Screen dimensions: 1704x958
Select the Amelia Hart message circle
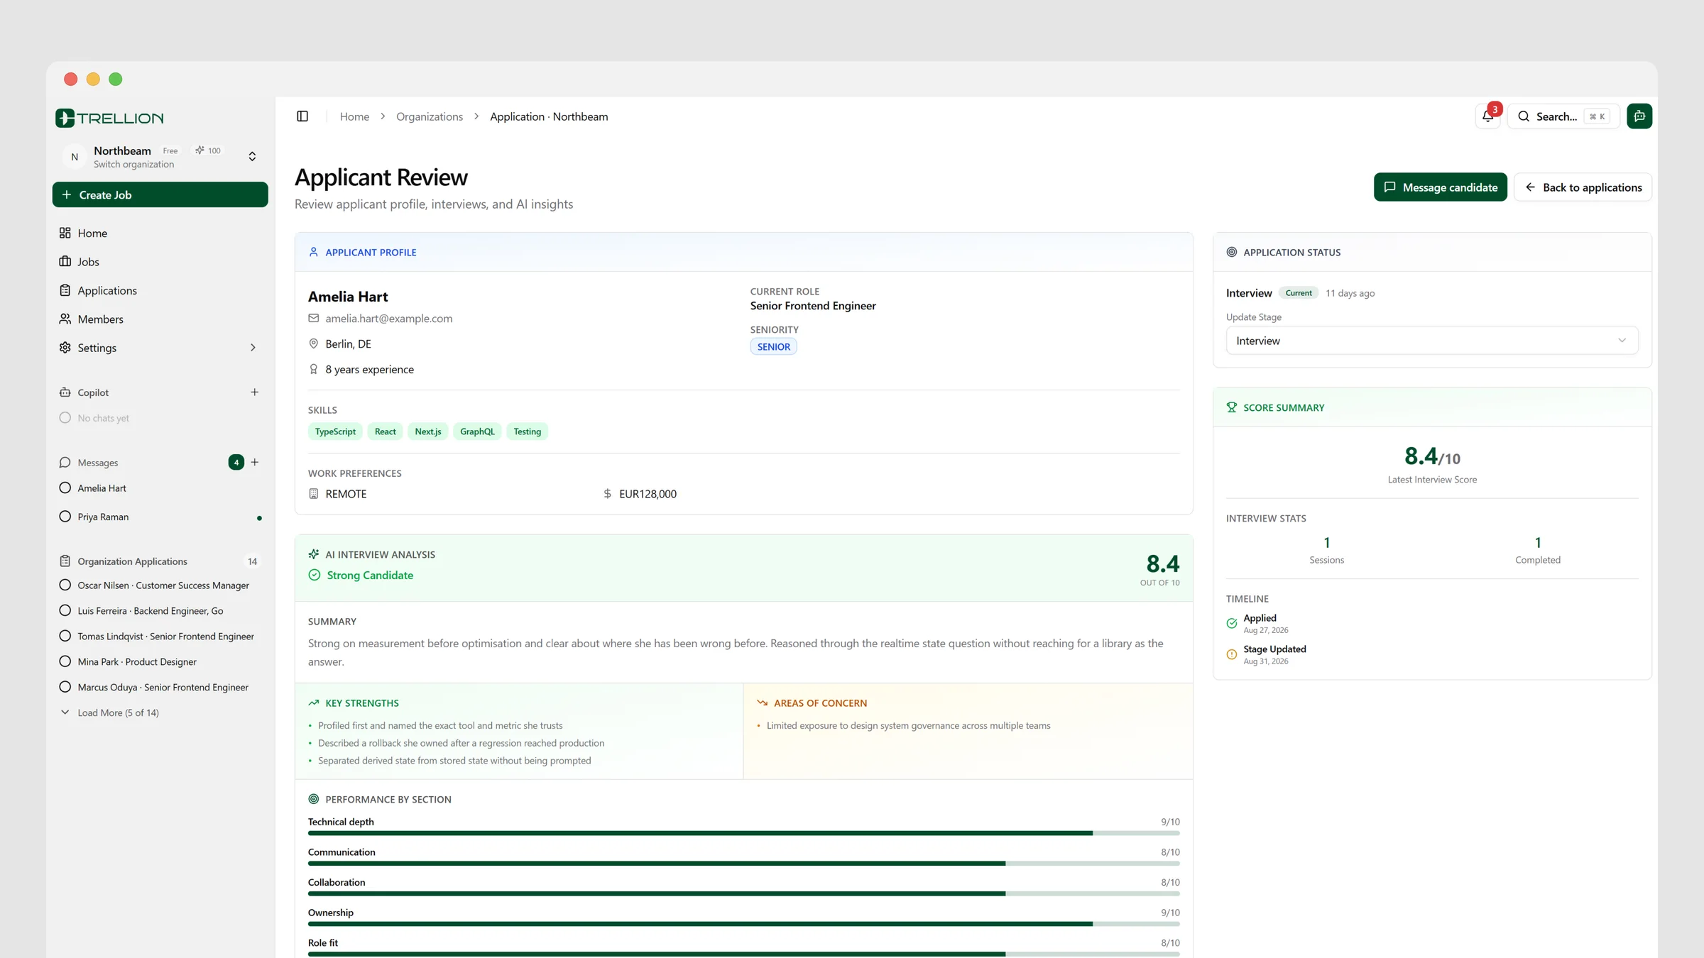(x=65, y=488)
